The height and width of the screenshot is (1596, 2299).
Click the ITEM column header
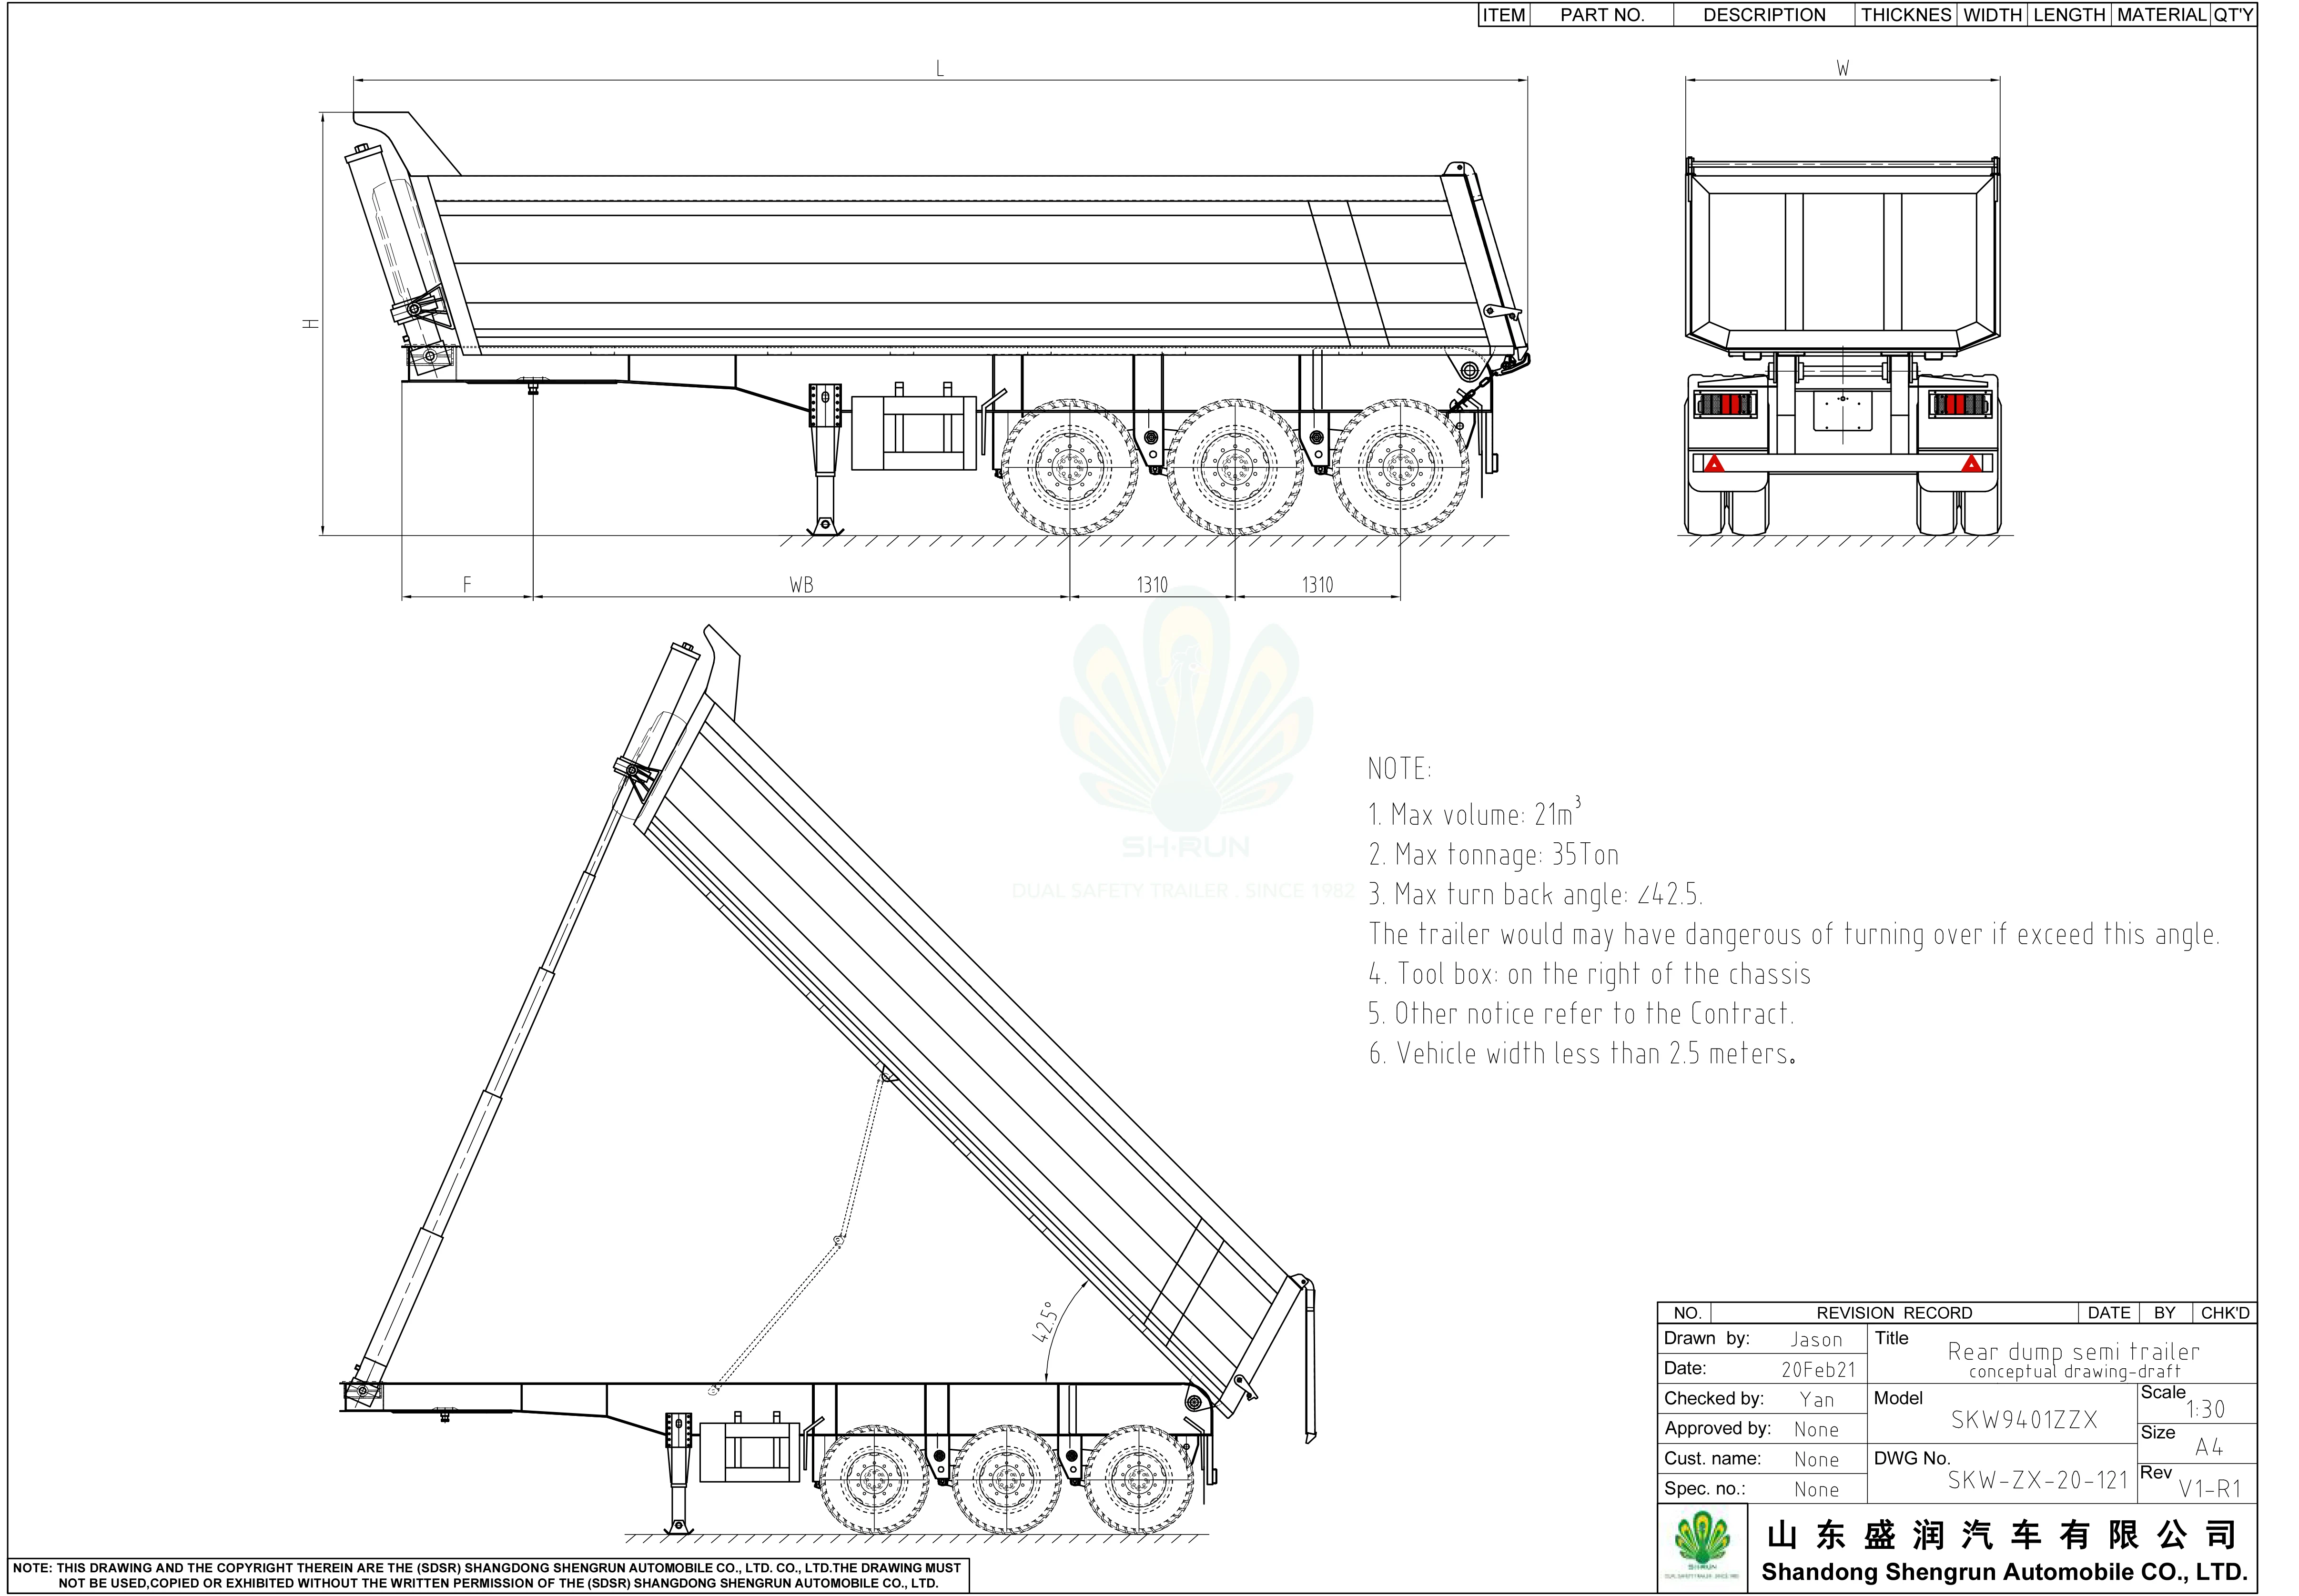pyautogui.click(x=1505, y=15)
